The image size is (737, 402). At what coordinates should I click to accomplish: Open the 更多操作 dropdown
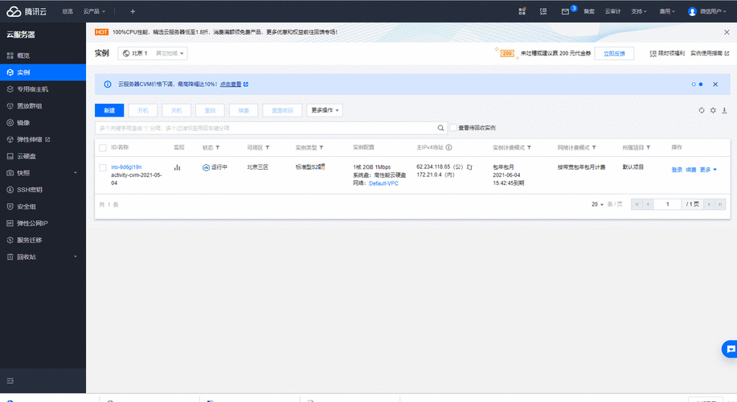[x=325, y=110]
